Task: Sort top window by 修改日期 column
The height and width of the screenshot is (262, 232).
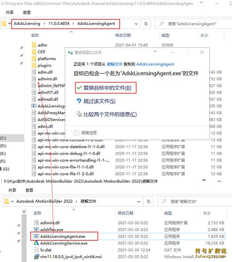Action: [x=123, y=35]
